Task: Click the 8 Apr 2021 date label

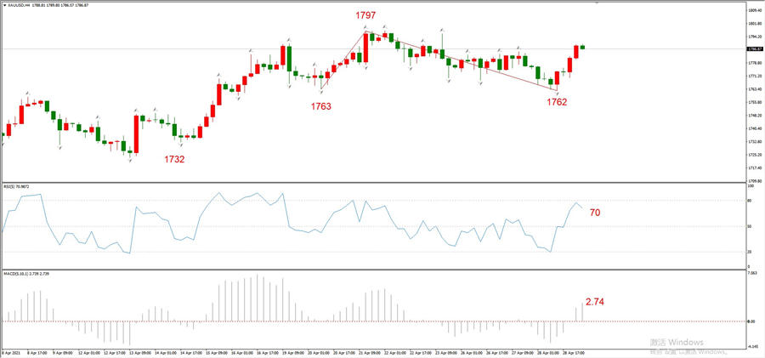Action: 11,353
